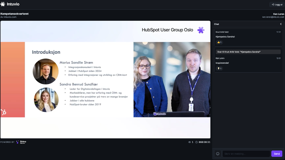This screenshot has width=285, height=160.
Task: Click Sandra Benrud Sundfær's portrait photo
Action: 46,100
